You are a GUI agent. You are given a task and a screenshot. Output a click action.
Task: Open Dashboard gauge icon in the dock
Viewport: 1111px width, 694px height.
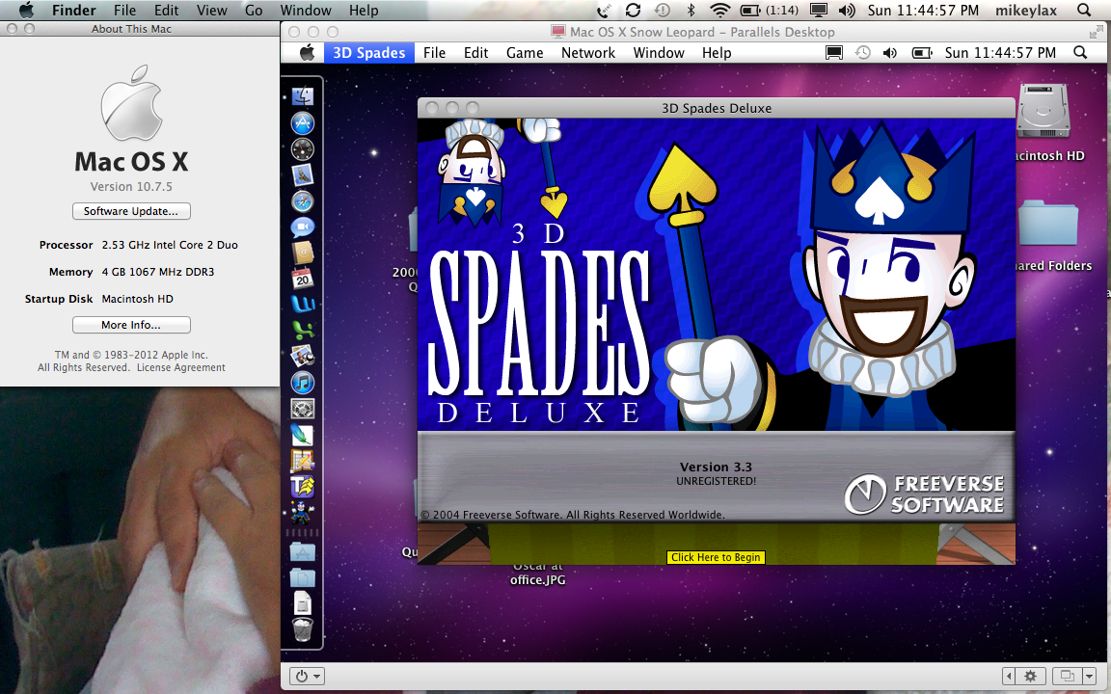click(303, 149)
